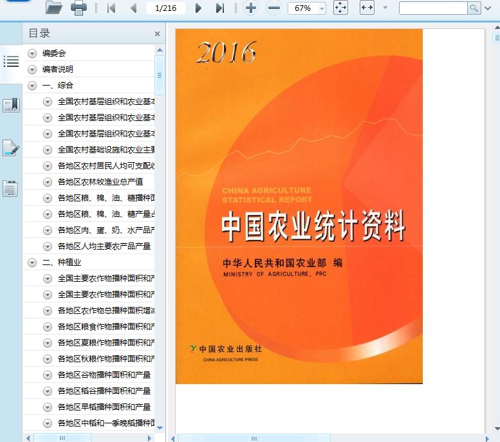
Task: Go to the first page
Action: (111, 8)
